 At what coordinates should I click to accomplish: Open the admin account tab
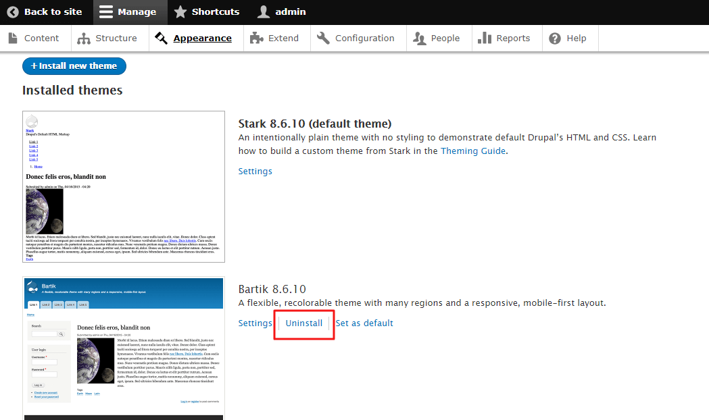tap(282, 12)
